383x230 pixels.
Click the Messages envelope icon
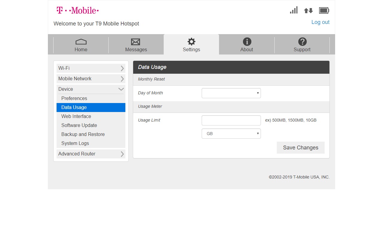coord(136,42)
